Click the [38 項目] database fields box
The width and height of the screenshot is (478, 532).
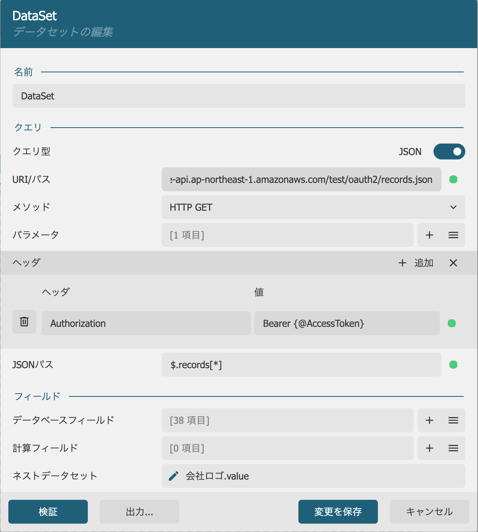[x=288, y=420]
